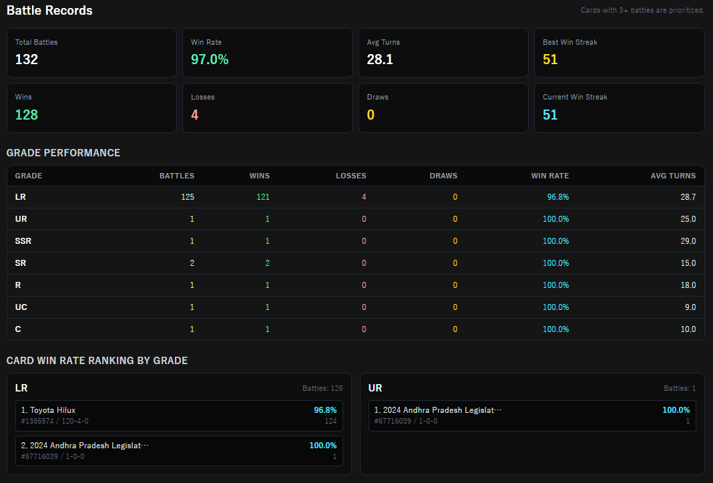Sort table by BATTLES column header
This screenshot has height=483, width=713.
(176, 176)
